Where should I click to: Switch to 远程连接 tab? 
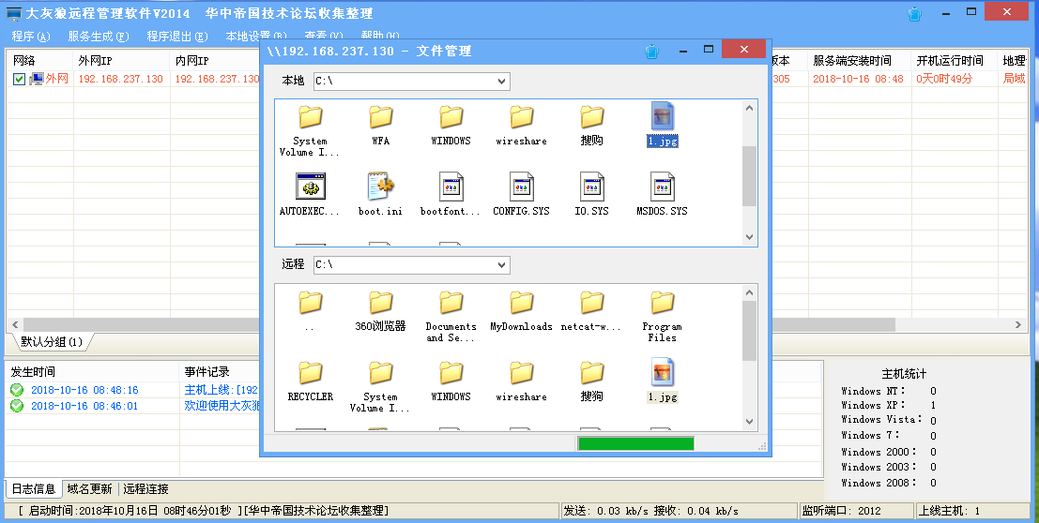145,488
